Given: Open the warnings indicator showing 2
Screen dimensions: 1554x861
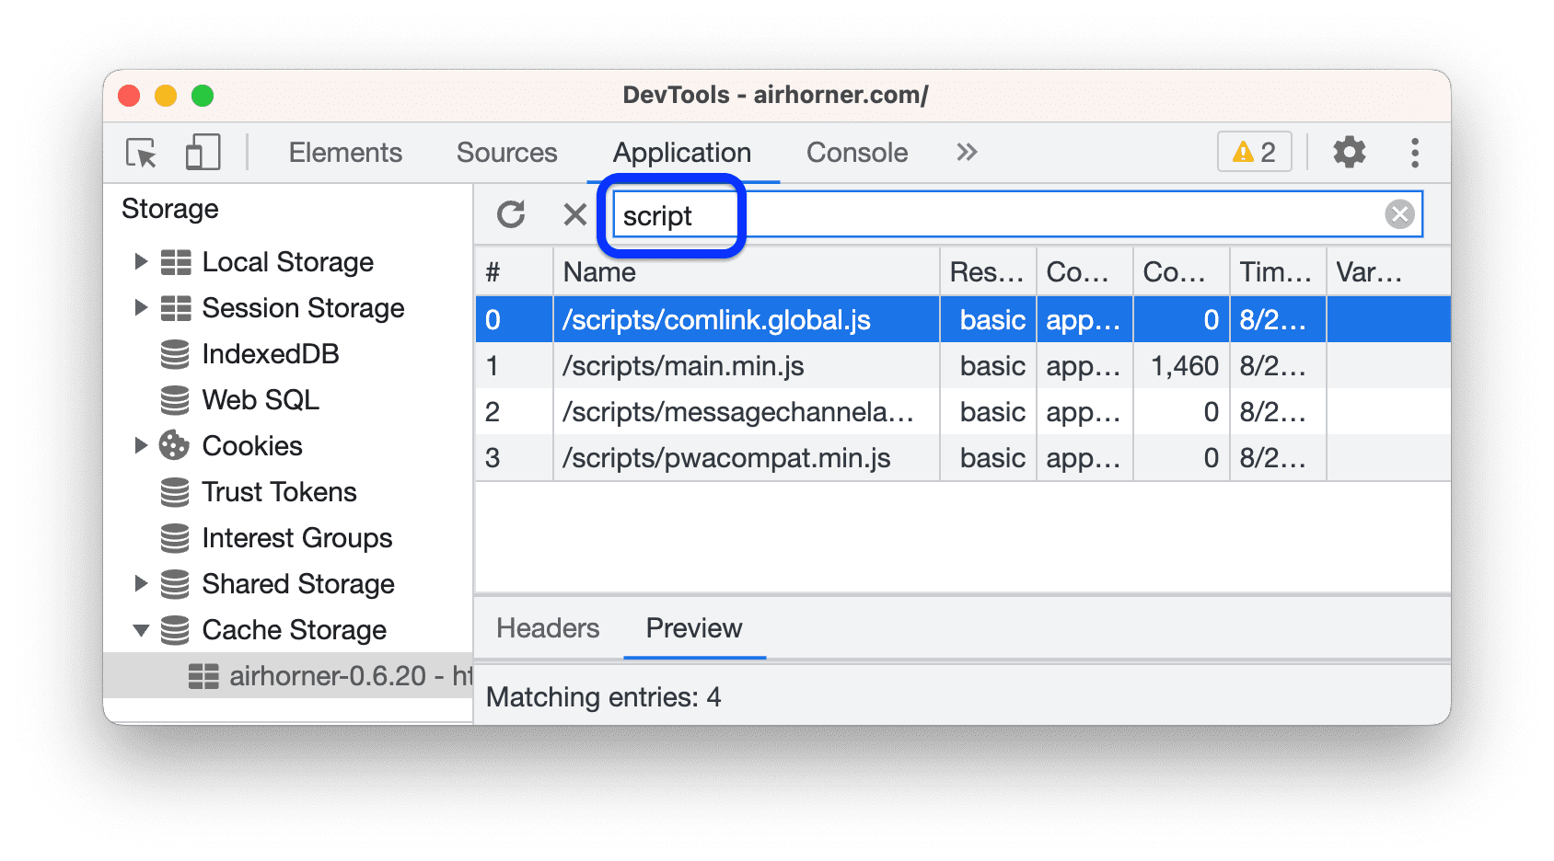Looking at the screenshot, I should pyautogui.click(x=1253, y=152).
